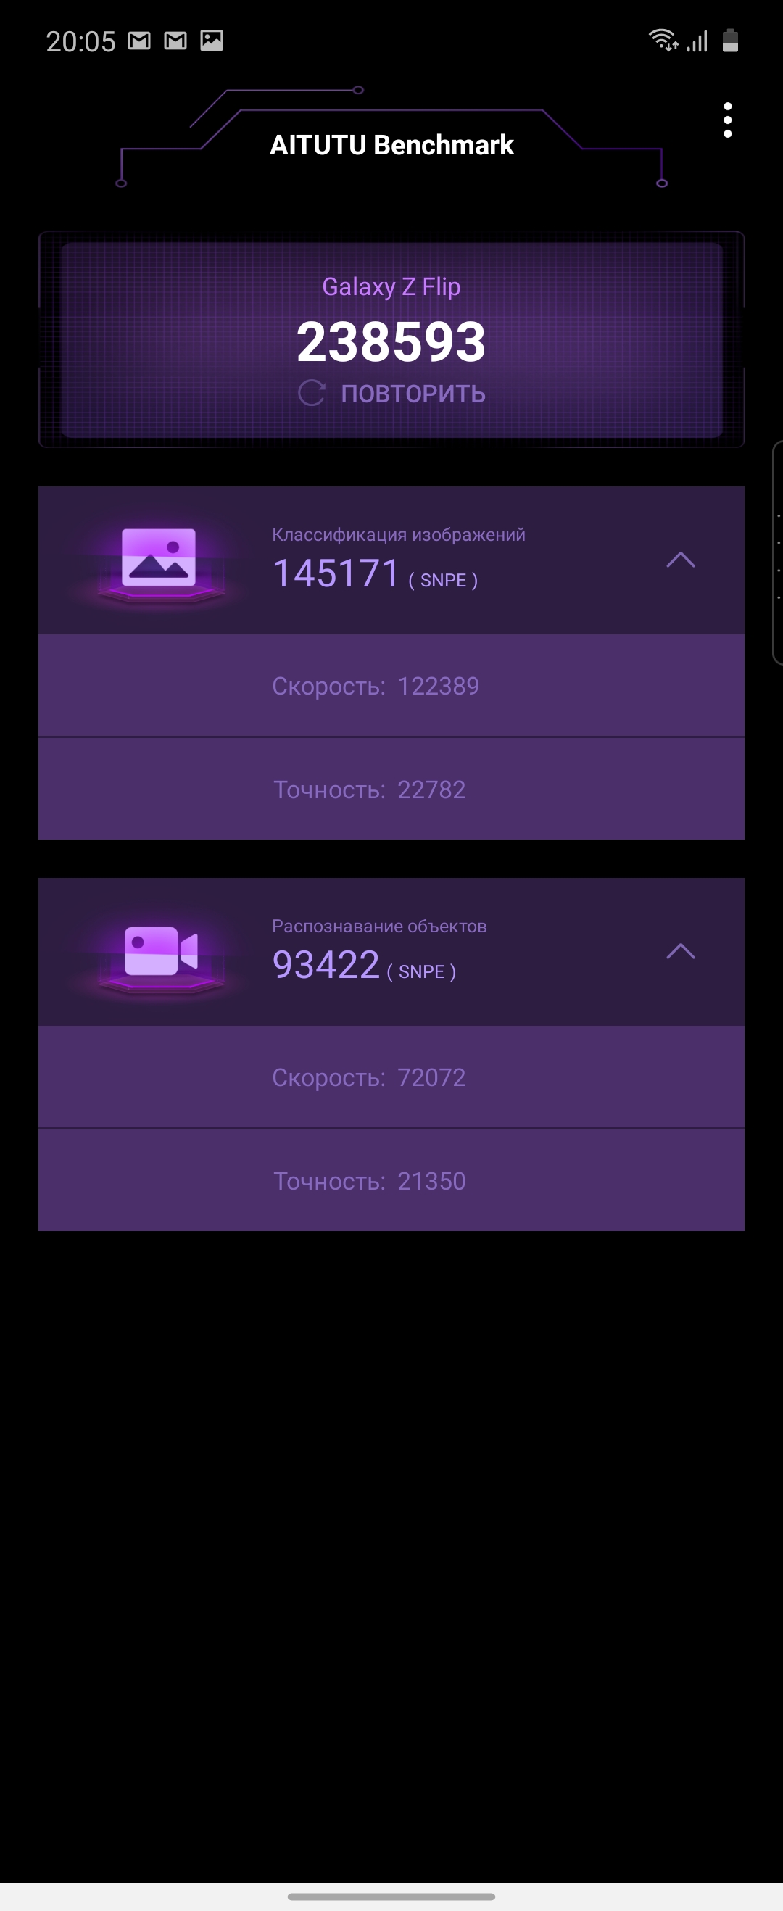Tap the bottom navigation gesture bar
This screenshot has height=1911, width=783.
(391, 1897)
